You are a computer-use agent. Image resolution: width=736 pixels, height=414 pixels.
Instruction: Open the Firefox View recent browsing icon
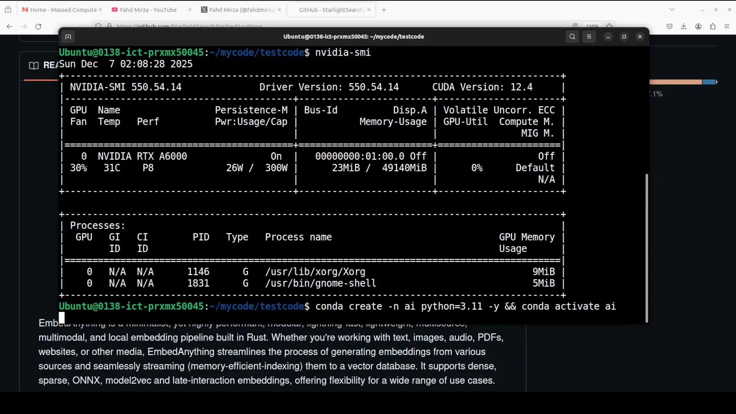tap(8, 10)
